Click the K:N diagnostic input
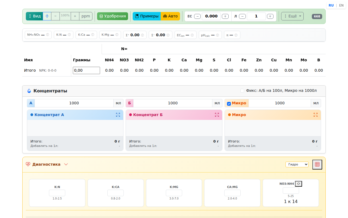 pos(57,193)
